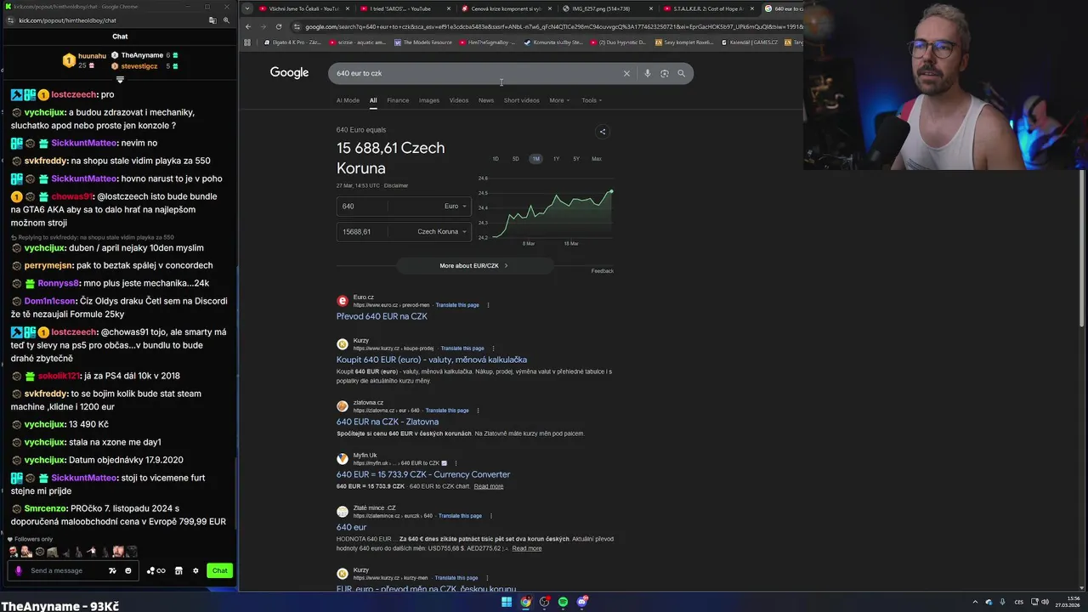The height and width of the screenshot is (612, 1088).
Task: Select the 1M chart range
Action: click(535, 159)
